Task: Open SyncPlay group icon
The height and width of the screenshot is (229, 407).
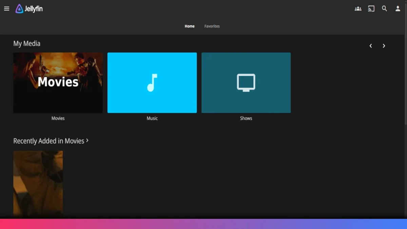Action: click(358, 9)
